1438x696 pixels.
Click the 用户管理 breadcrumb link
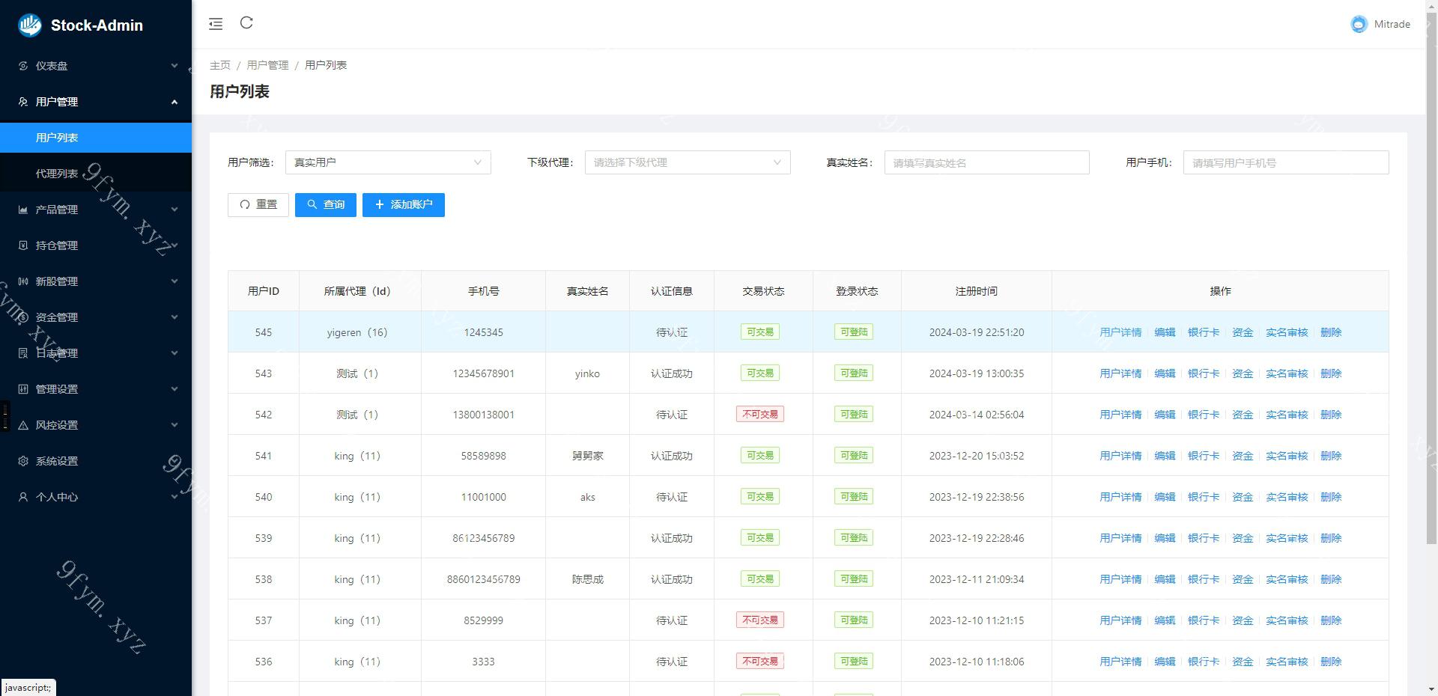click(x=267, y=65)
